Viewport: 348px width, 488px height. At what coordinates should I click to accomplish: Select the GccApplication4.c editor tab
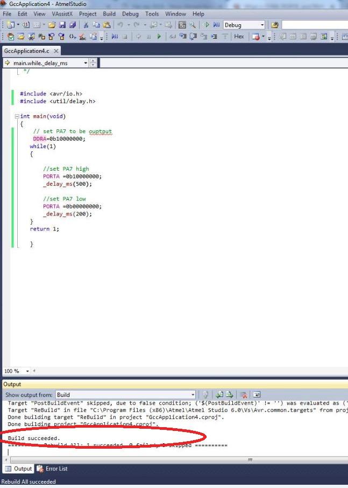(26, 51)
